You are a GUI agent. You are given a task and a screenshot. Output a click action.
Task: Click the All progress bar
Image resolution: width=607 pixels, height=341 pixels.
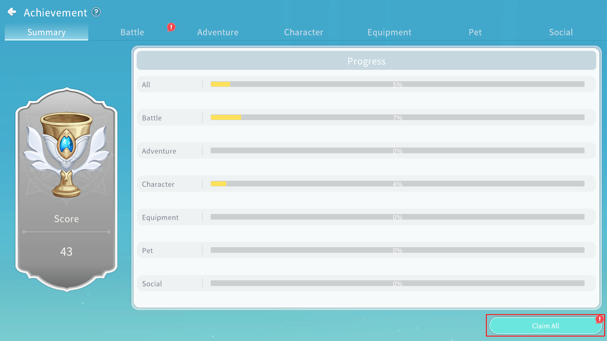[397, 84]
